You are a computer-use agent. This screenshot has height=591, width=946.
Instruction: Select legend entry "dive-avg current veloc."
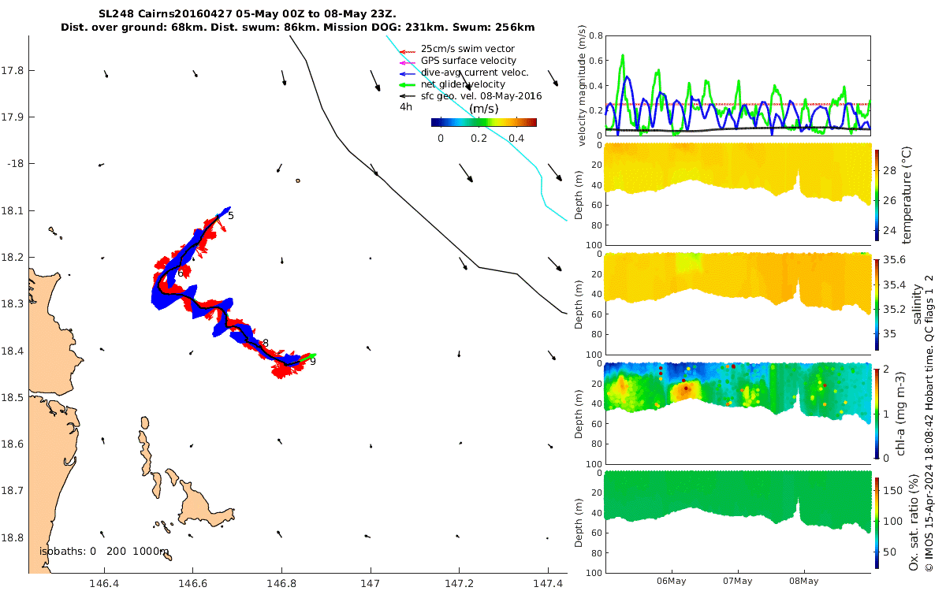(x=475, y=72)
